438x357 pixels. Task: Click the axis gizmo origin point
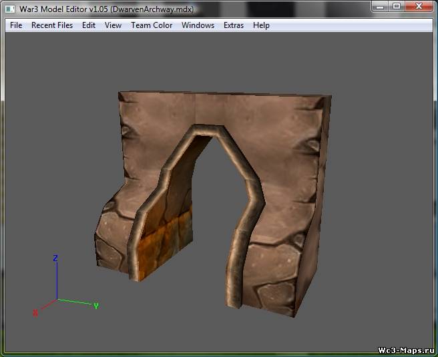click(x=57, y=300)
